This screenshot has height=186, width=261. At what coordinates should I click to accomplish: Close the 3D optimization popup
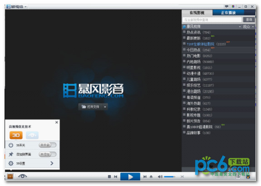tap(57, 122)
